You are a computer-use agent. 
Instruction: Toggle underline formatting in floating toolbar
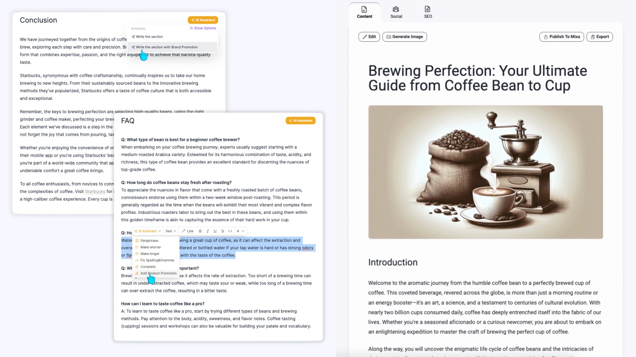pos(215,231)
